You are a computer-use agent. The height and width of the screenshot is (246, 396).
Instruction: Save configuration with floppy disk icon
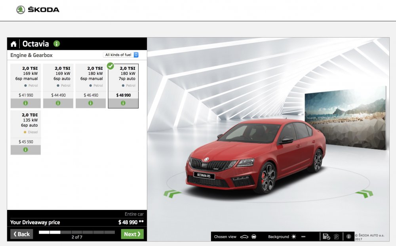point(326,236)
